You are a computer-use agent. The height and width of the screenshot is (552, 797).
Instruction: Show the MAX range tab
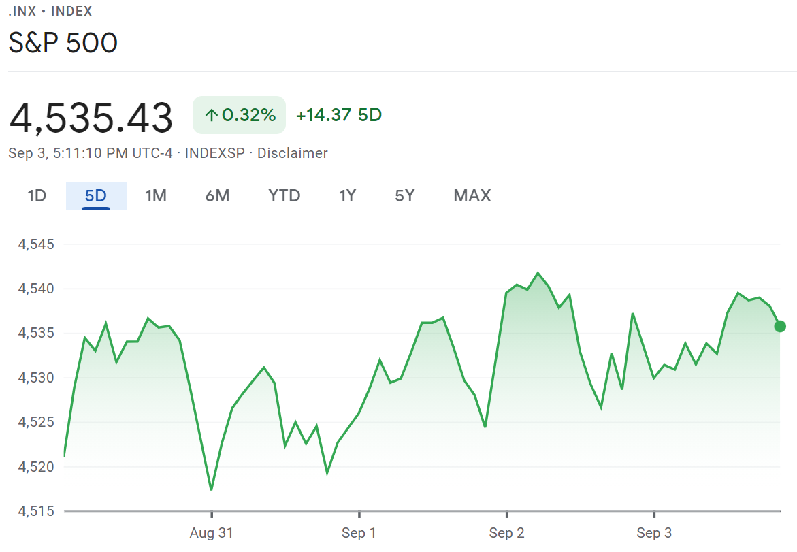(472, 196)
